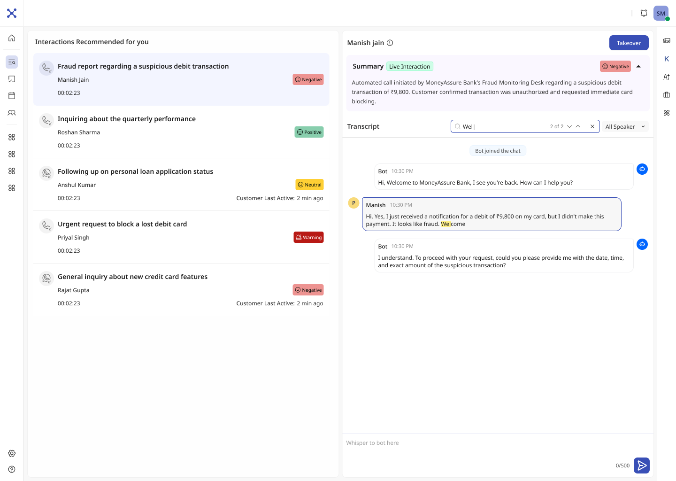Click WhatsApp icon on personal loan interaction
This screenshot has height=481, width=676.
pyautogui.click(x=46, y=173)
